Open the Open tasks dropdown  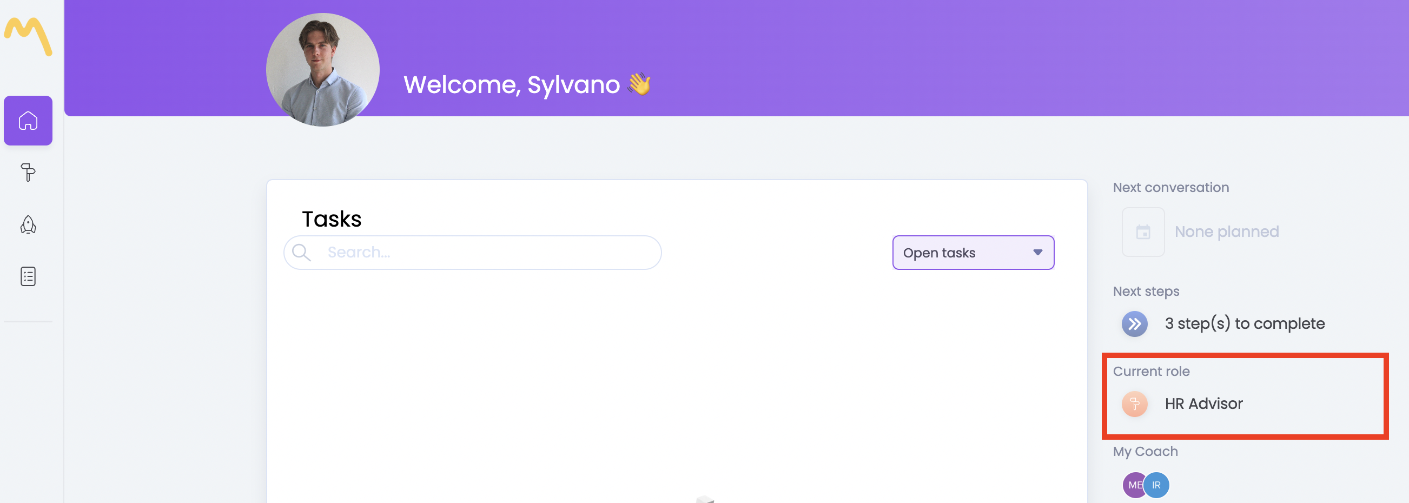click(963, 253)
